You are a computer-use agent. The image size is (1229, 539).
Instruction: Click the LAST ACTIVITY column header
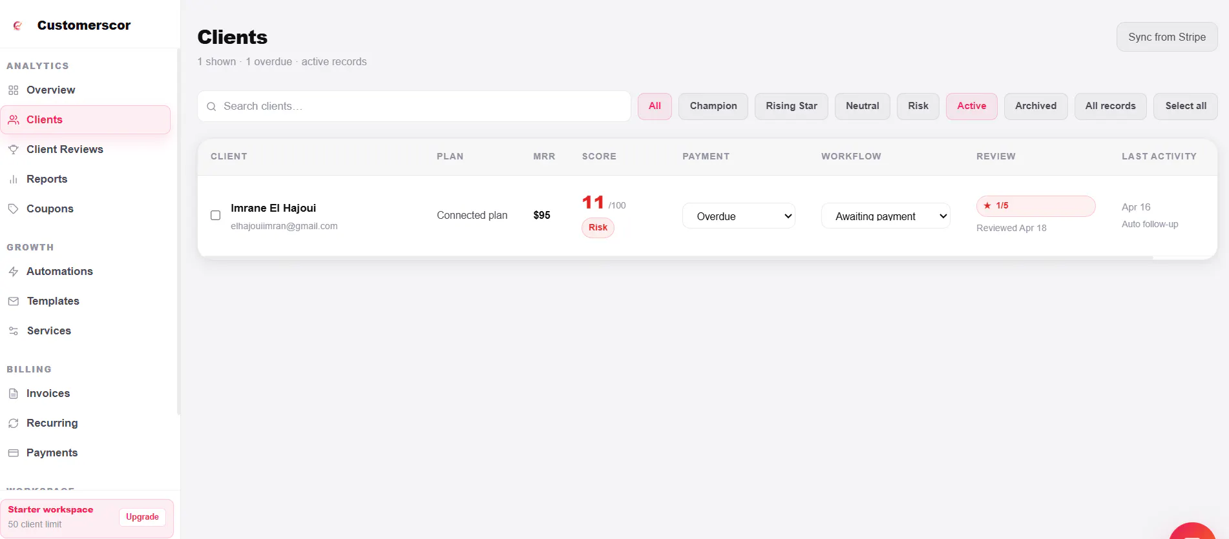click(x=1159, y=157)
